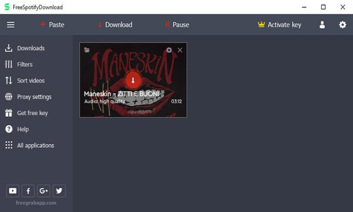The width and height of the screenshot is (353, 212).
Task: Minimize the FreeSpotifyDownload window
Action: pyautogui.click(x=304, y=7)
